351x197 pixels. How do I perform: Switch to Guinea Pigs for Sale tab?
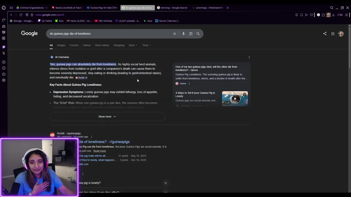click(102, 8)
